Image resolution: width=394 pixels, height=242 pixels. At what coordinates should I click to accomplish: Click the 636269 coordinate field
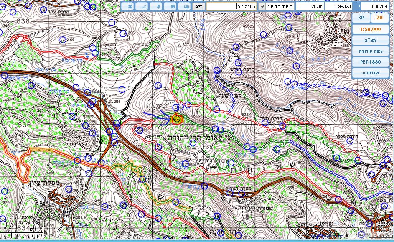(x=377, y=7)
